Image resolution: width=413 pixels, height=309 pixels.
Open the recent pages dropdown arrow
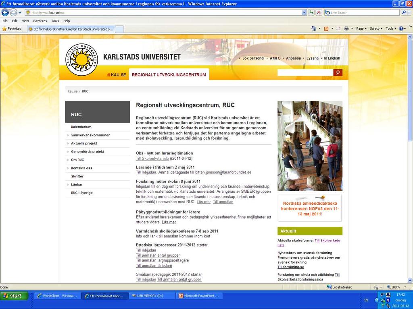pyautogui.click(x=20, y=12)
